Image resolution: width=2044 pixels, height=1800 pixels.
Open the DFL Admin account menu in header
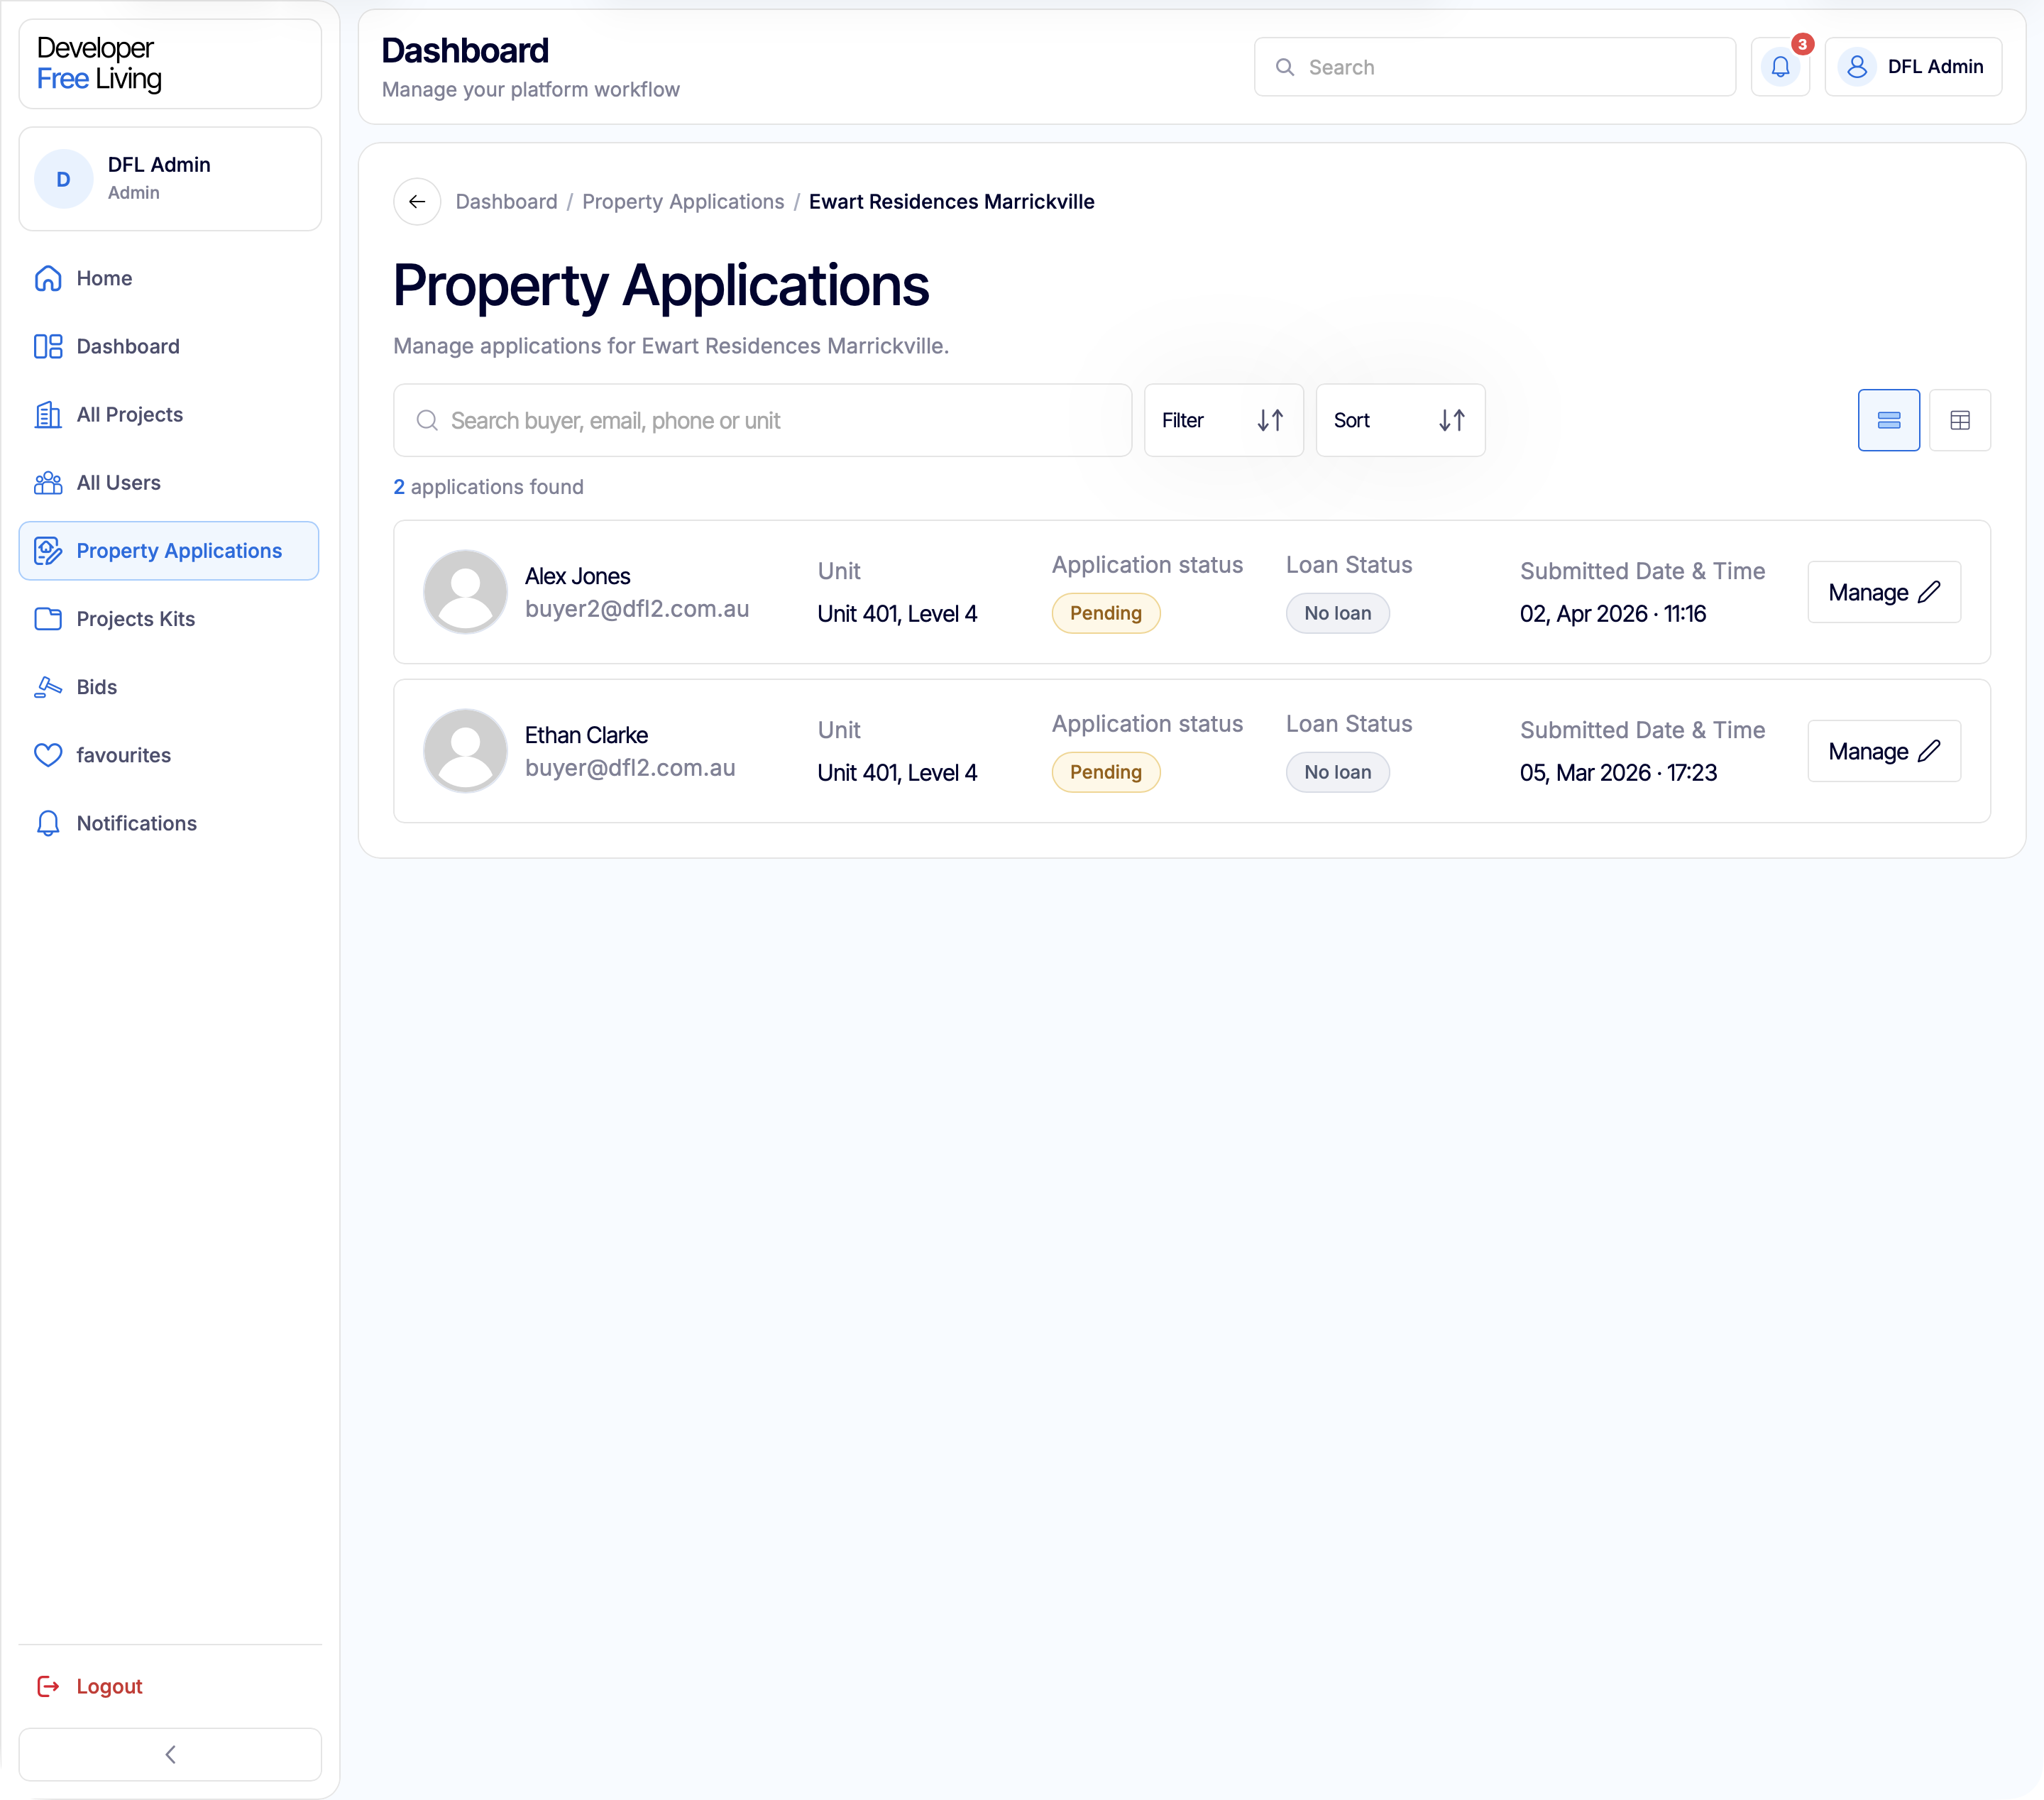coord(1913,67)
